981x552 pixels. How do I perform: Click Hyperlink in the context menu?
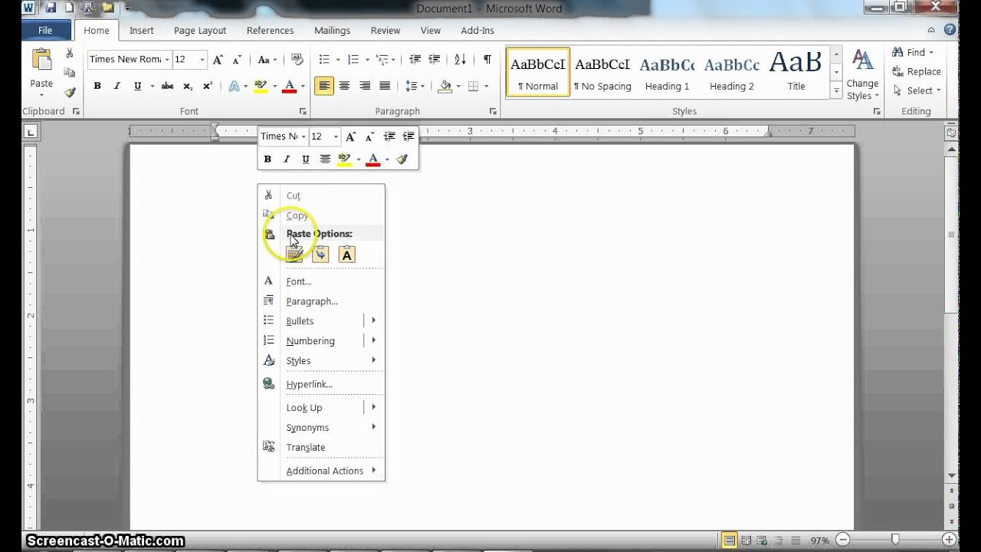click(309, 383)
